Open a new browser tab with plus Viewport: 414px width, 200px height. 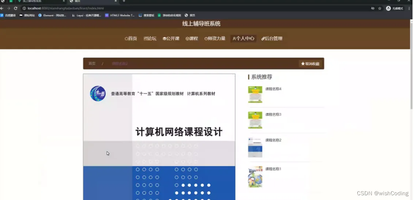coord(124,1)
